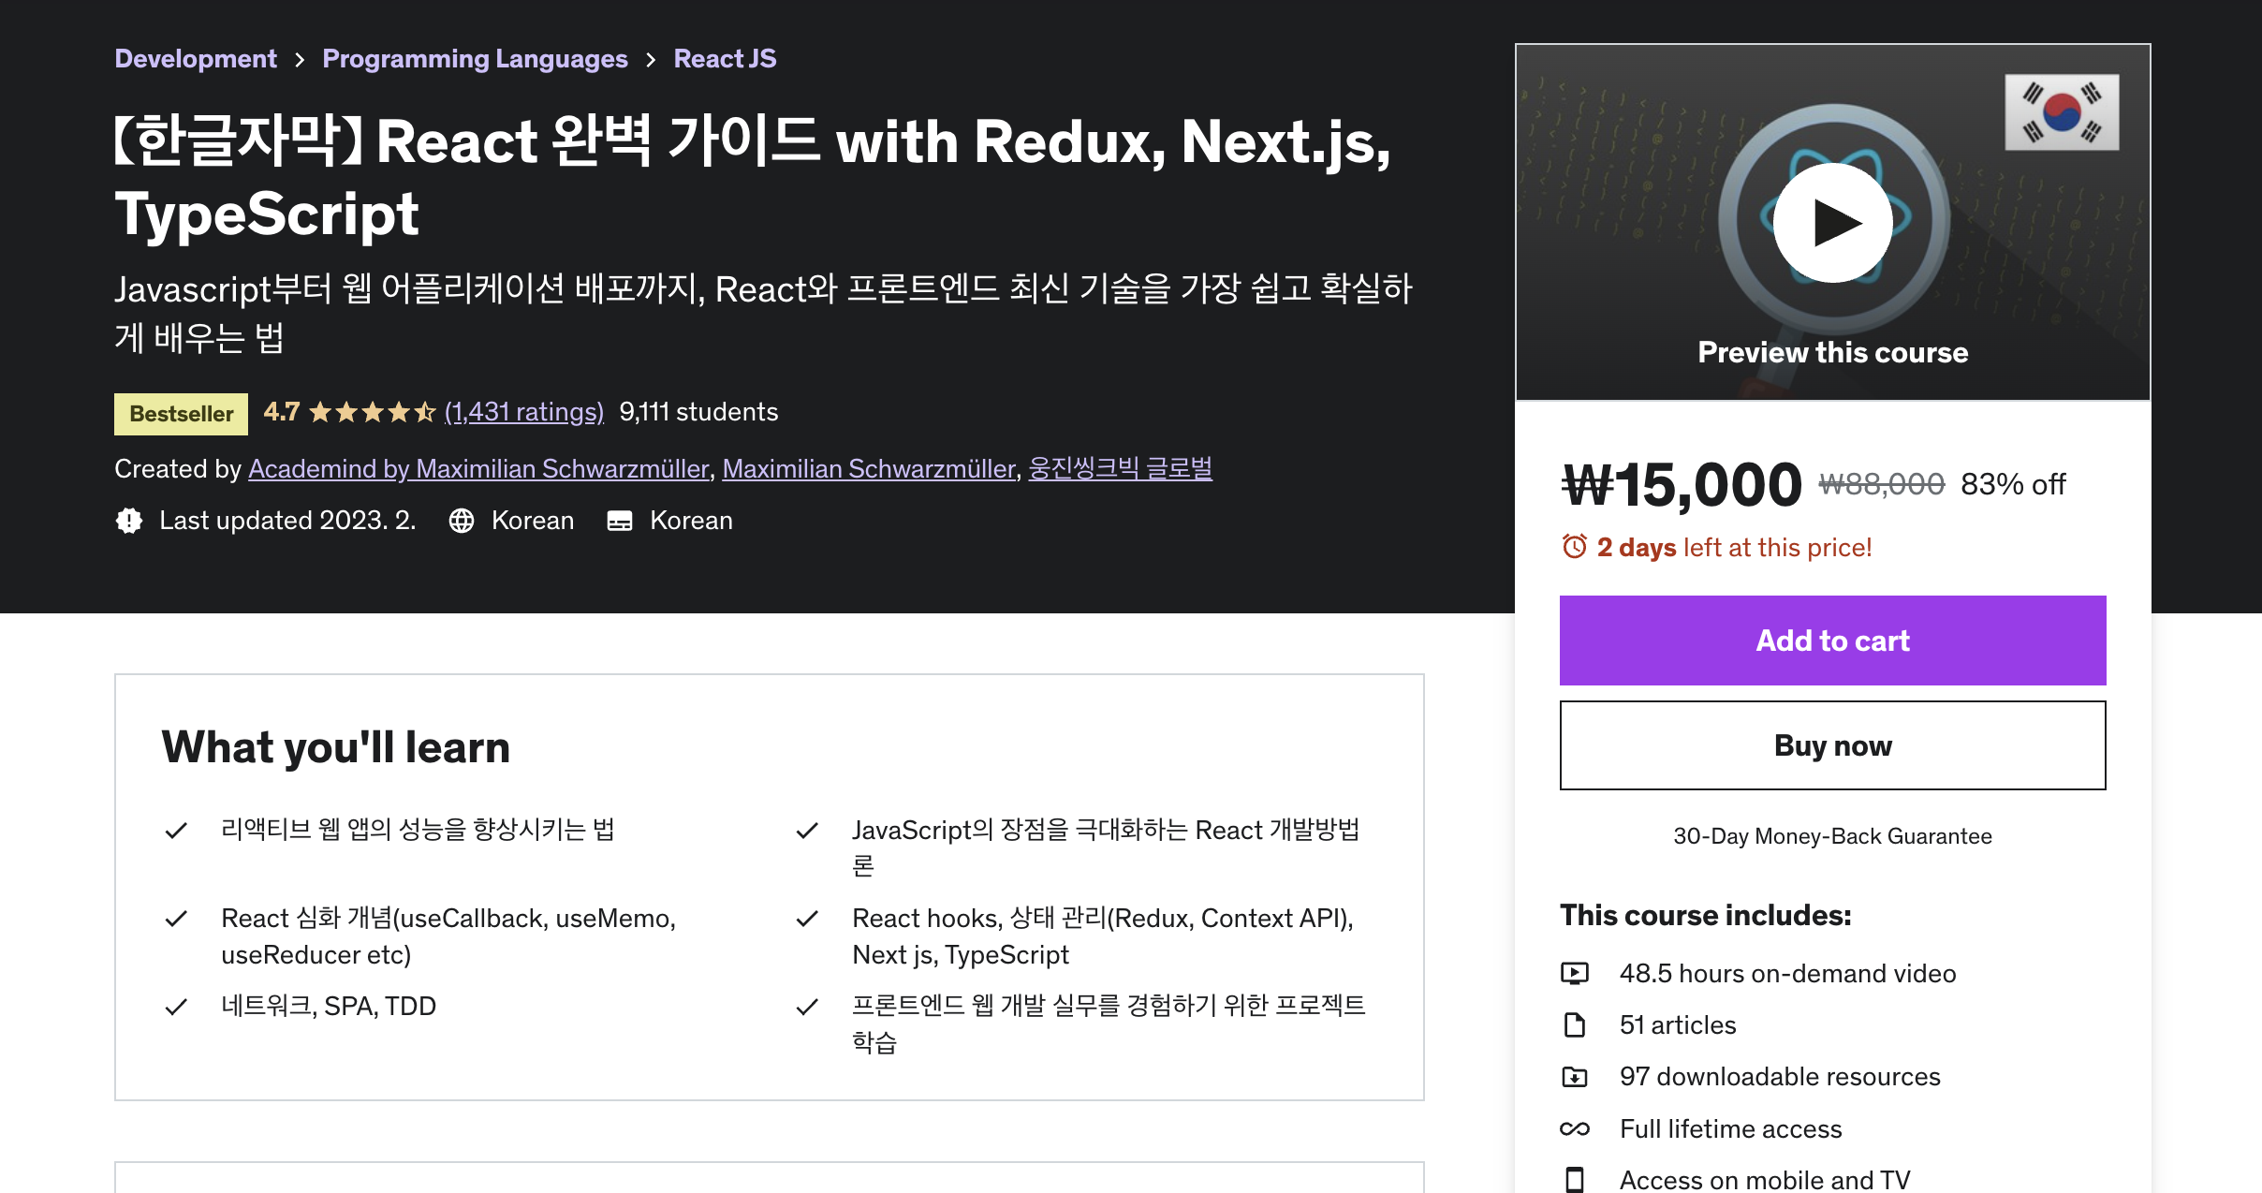
Task: Click the chevron after Development breadcrumb
Action: [300, 60]
